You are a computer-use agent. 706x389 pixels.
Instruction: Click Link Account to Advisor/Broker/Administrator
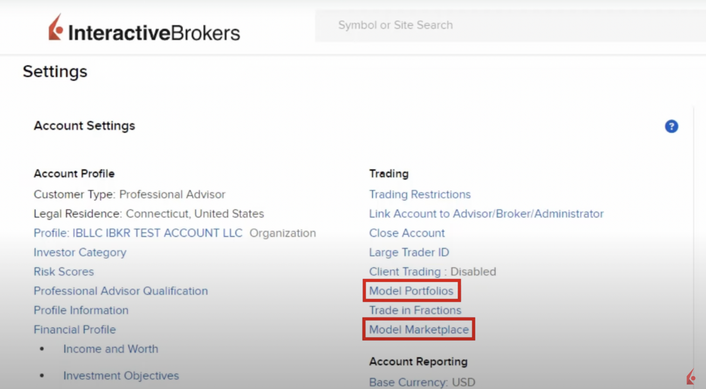(486, 214)
